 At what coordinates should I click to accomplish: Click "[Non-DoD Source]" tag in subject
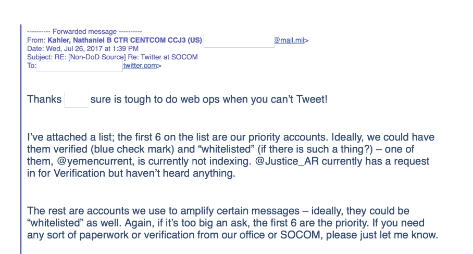[x=91, y=57]
